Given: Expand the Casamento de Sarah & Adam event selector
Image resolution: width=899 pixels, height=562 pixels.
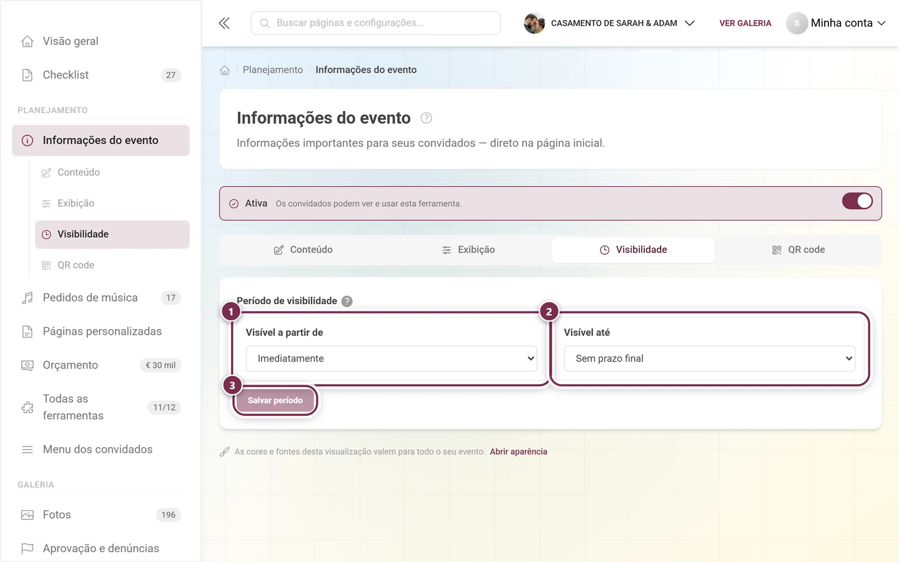Looking at the screenshot, I should [609, 23].
